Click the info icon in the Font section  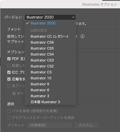click(x=82, y=37)
